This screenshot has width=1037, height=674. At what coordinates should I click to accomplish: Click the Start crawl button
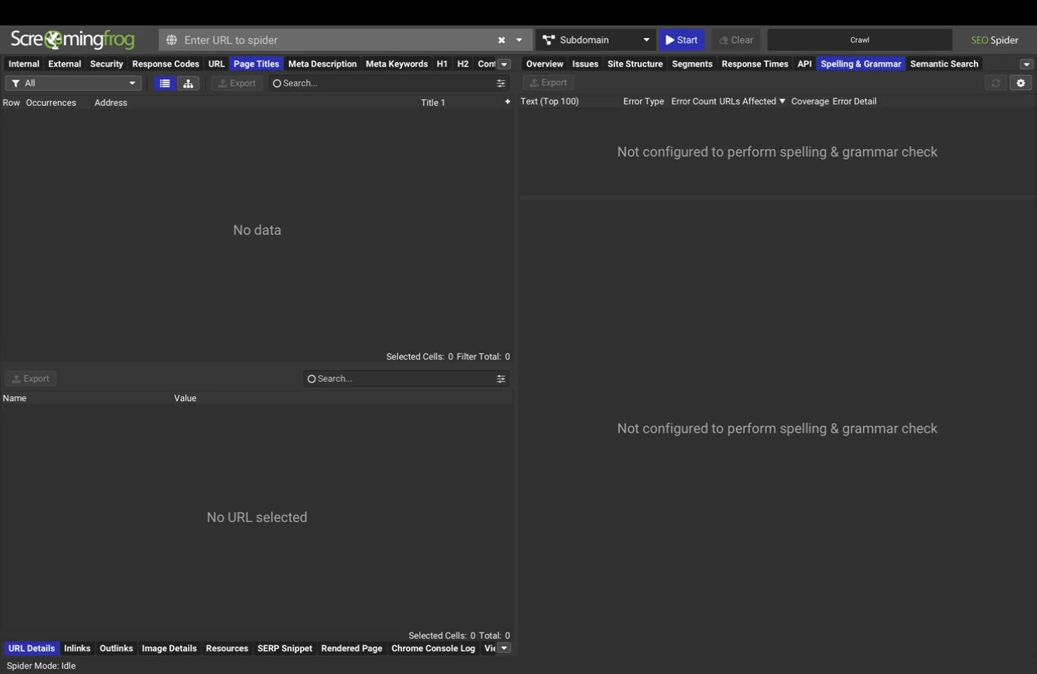pos(681,40)
